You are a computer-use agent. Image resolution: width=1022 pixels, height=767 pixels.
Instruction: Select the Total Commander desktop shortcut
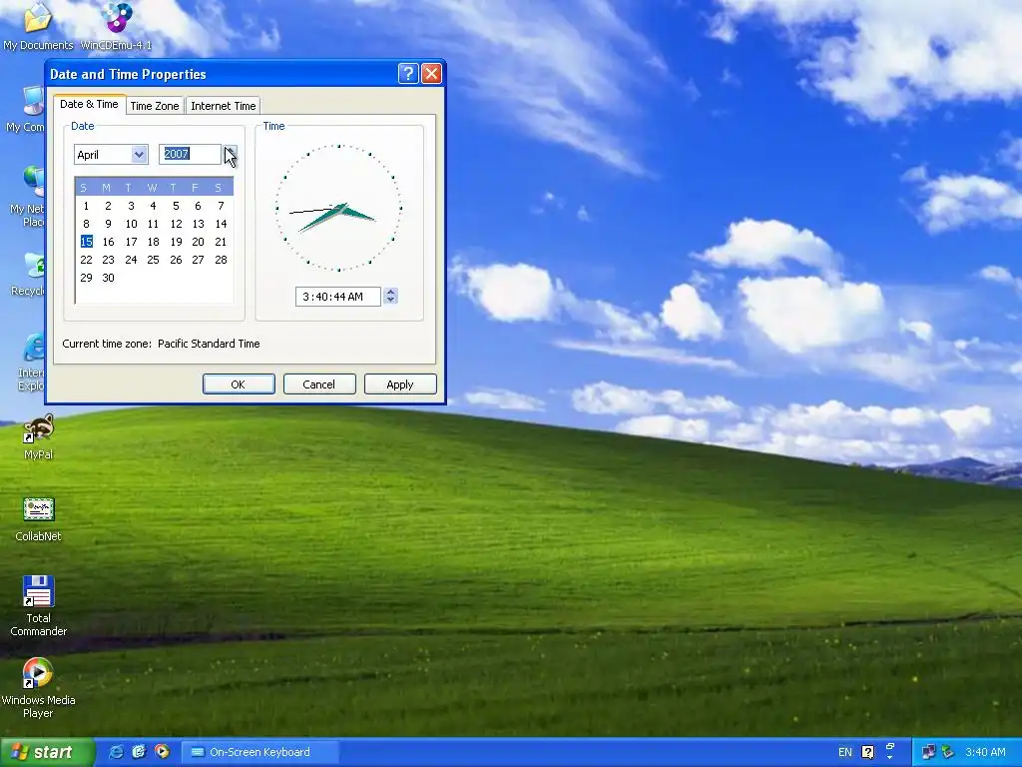pos(38,606)
